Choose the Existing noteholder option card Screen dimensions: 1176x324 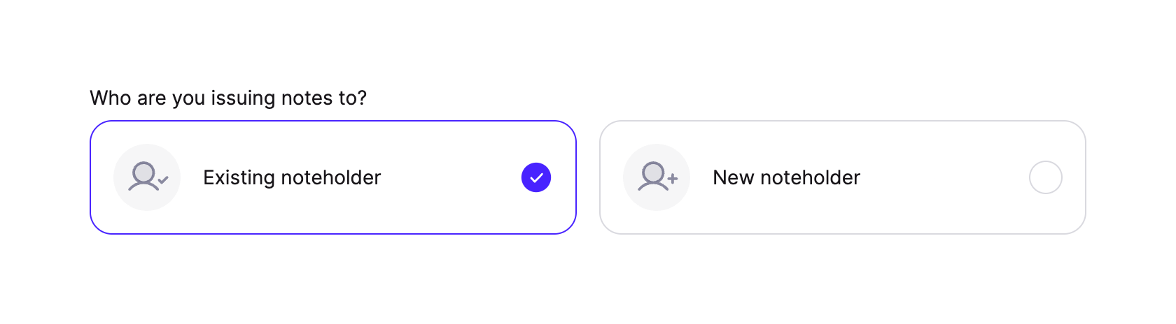332,177
